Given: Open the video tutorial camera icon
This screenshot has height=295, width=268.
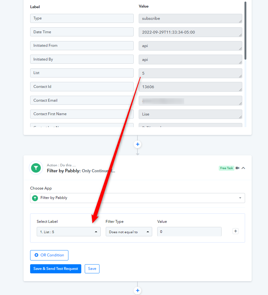Looking at the screenshot, I should click(237, 168).
